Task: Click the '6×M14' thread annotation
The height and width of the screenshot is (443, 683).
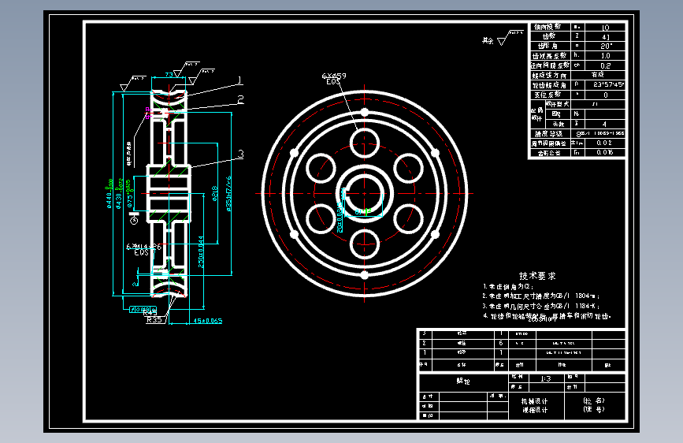Action: point(143,247)
